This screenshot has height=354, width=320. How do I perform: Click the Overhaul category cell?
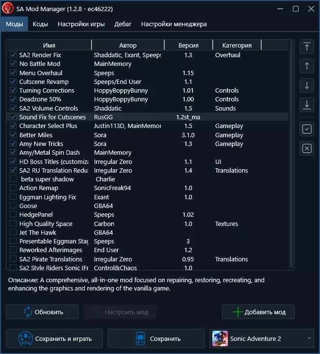tap(228, 55)
